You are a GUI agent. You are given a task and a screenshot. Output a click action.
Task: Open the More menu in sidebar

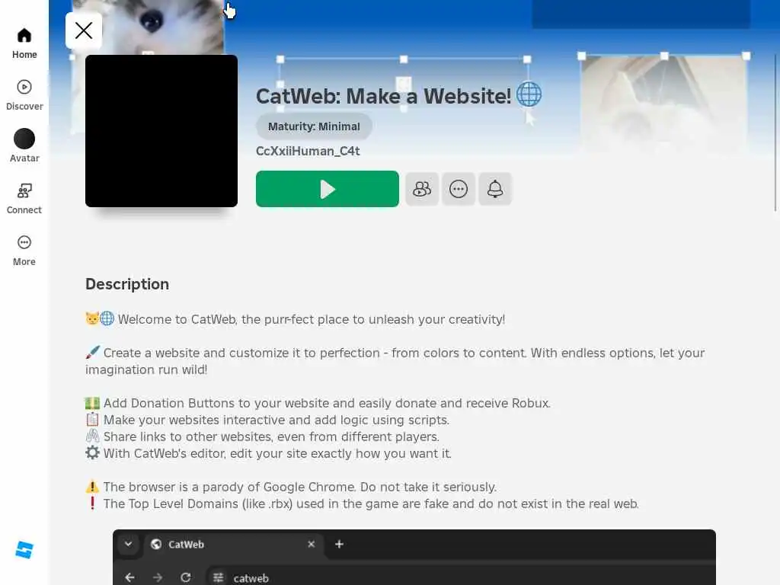(x=24, y=250)
